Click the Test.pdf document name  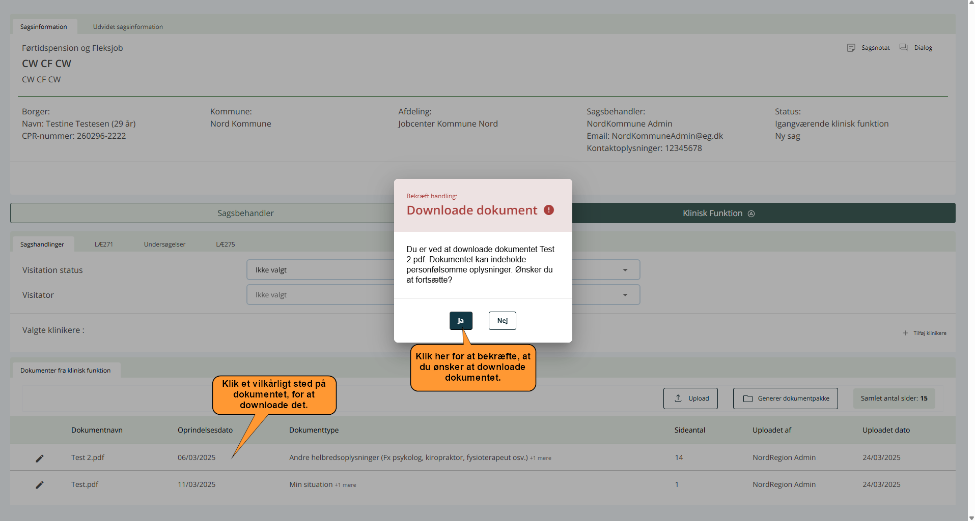click(x=85, y=484)
